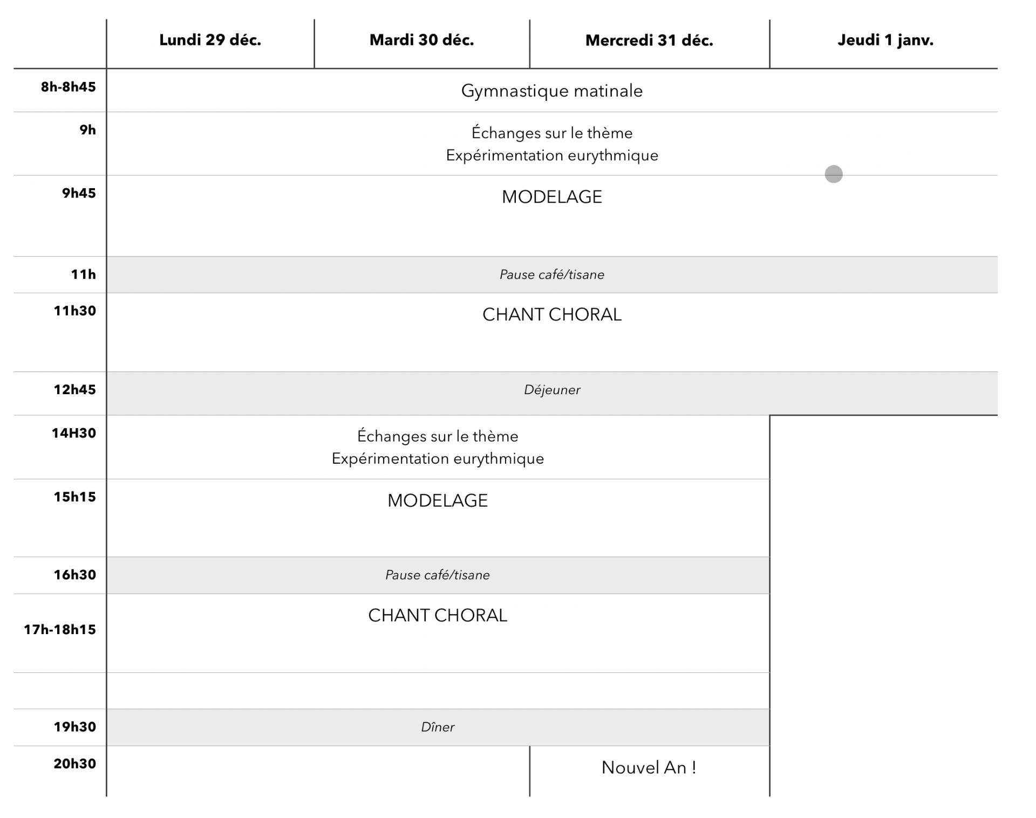Select the "Jeudi 1 janv." column header

click(885, 40)
